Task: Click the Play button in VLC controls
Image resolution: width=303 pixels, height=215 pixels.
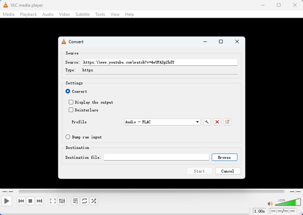Action: [x=6, y=201]
